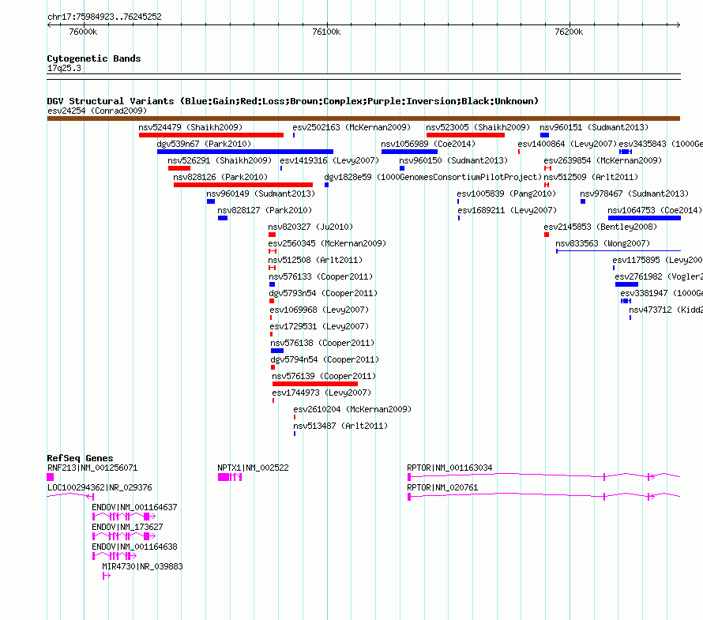
Task: Open the dgv5794n54 (Cooper2011) label
Action: coord(325,359)
